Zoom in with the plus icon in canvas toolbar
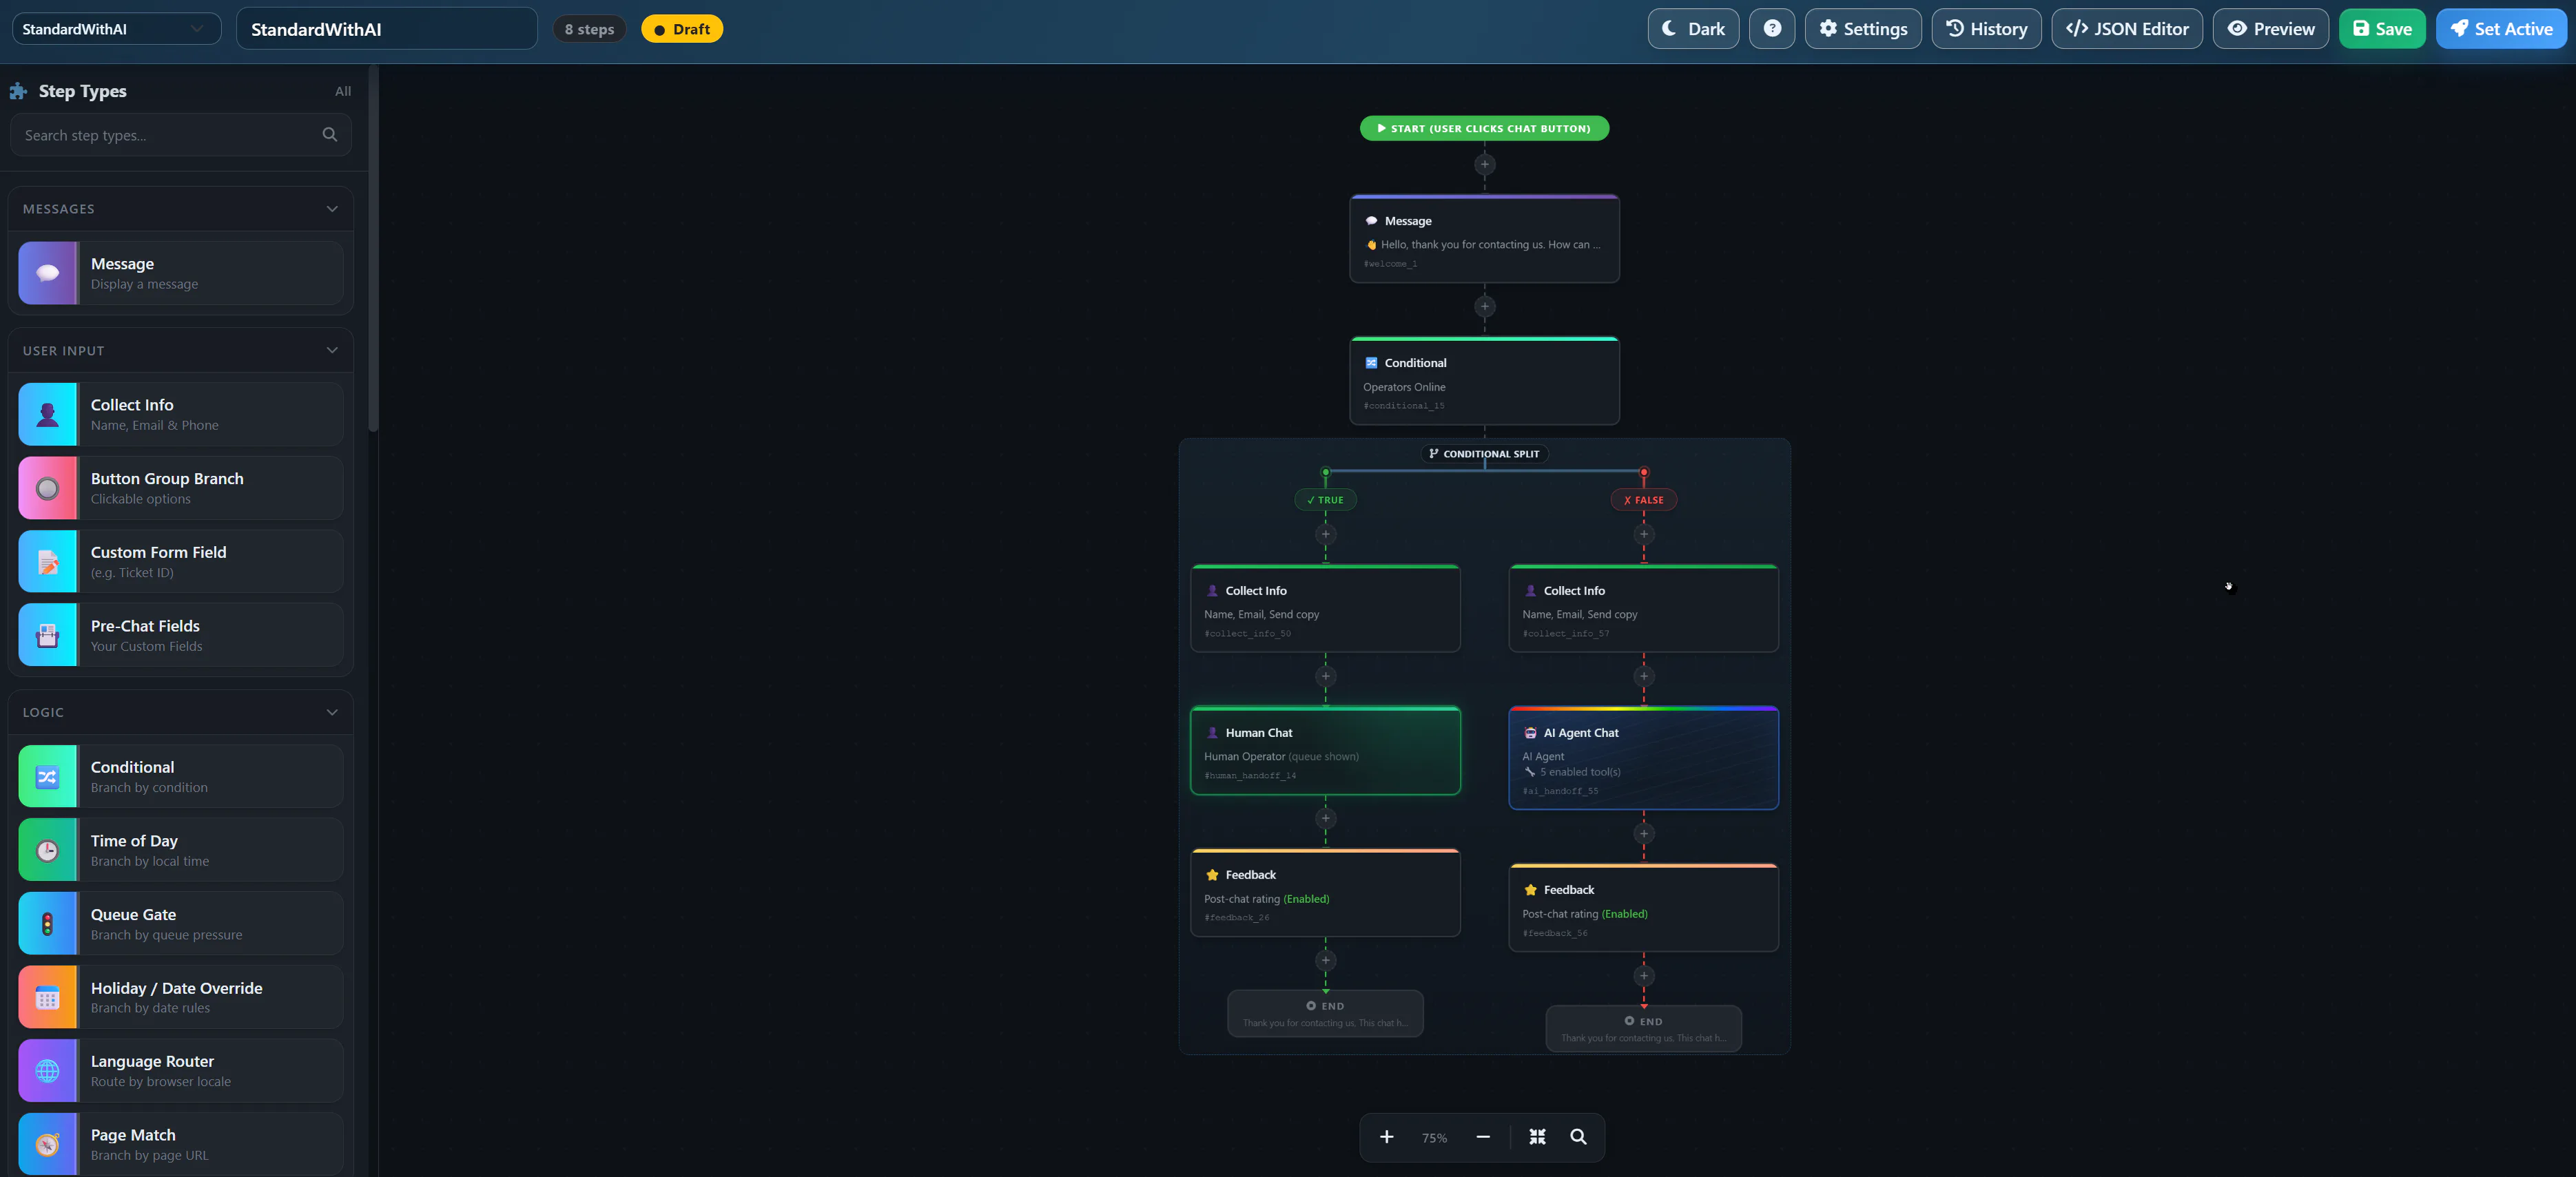 coord(1386,1137)
